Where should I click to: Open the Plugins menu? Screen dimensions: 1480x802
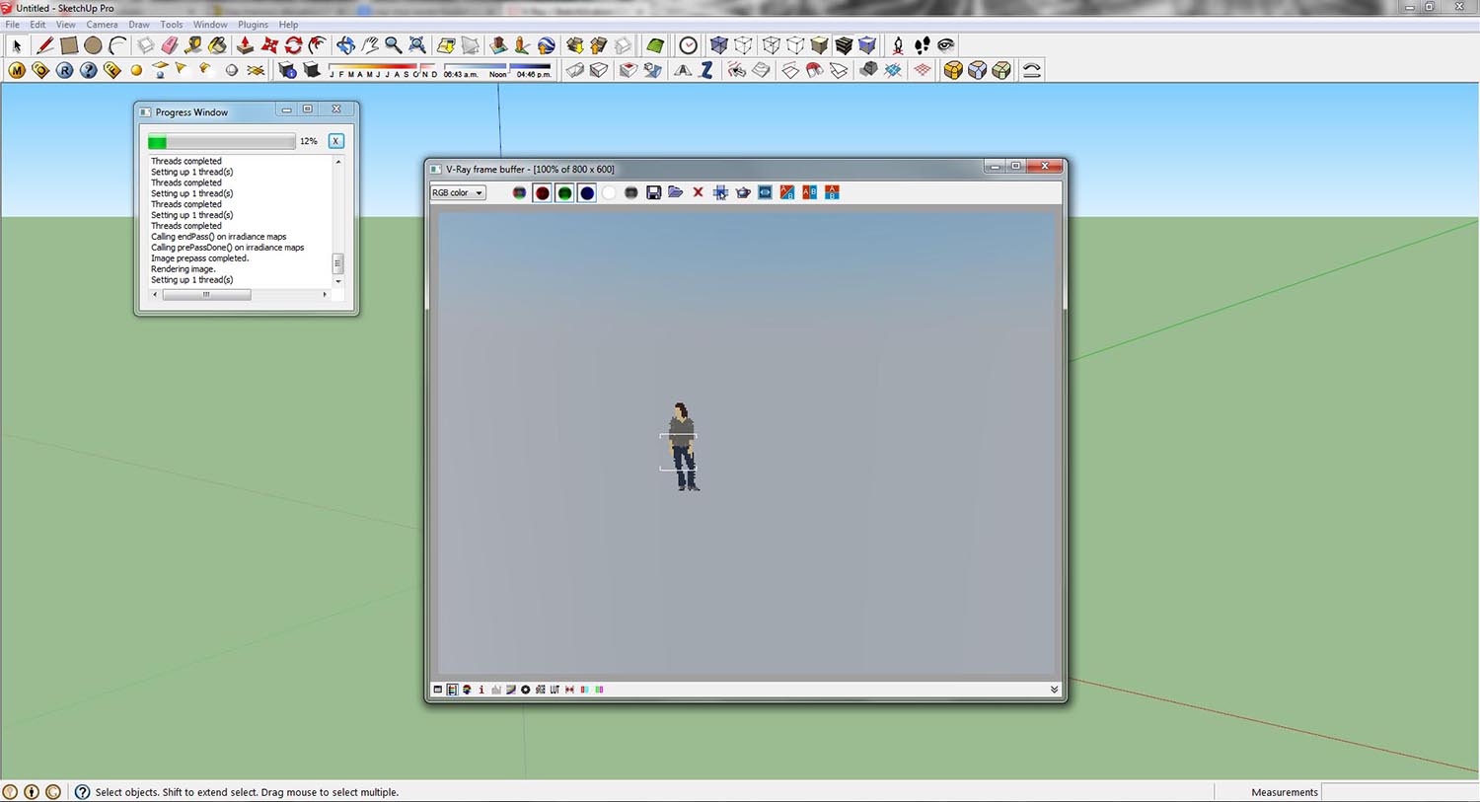point(253,25)
